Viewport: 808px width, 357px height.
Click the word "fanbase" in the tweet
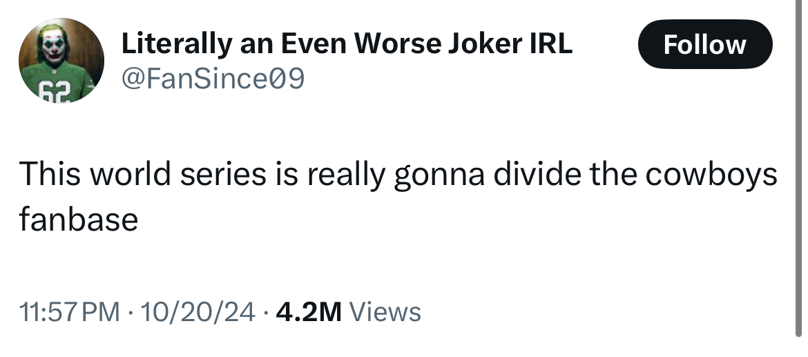pyautogui.click(x=78, y=220)
